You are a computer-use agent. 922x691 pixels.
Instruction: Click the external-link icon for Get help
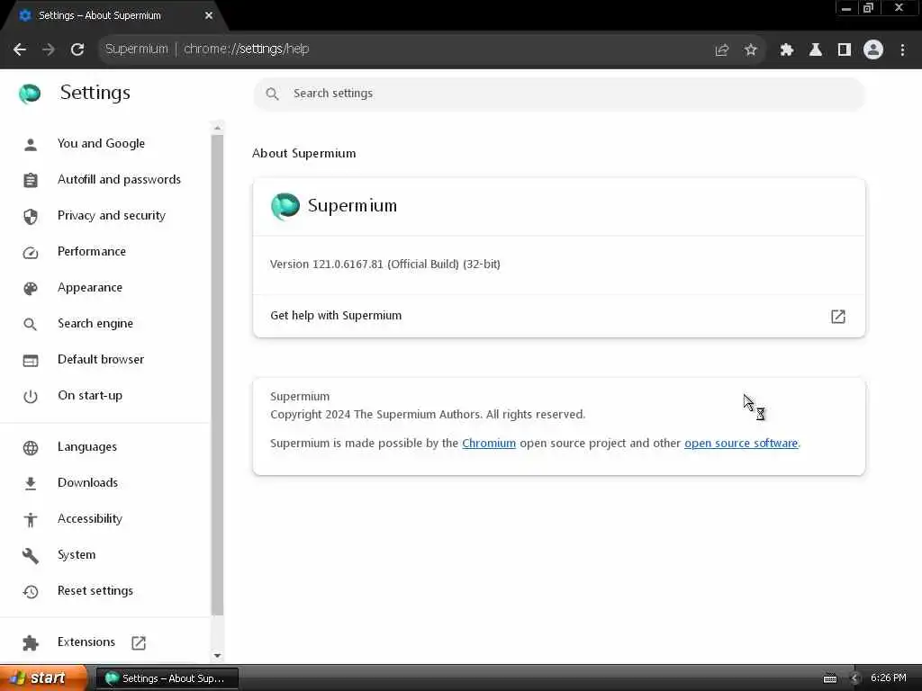(837, 317)
